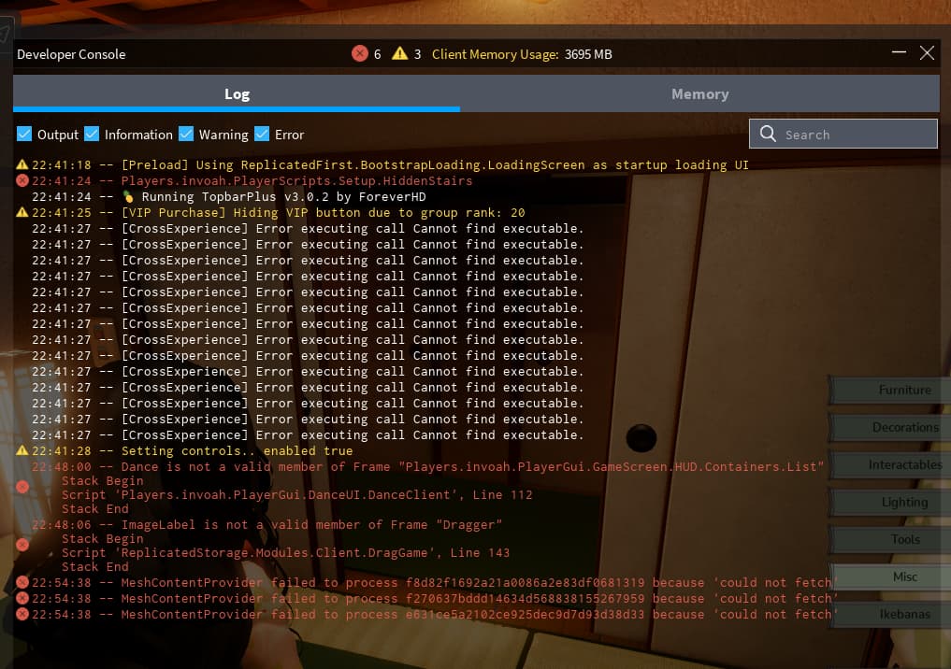
Task: Click the 3695 MB memory value
Action: (x=588, y=54)
